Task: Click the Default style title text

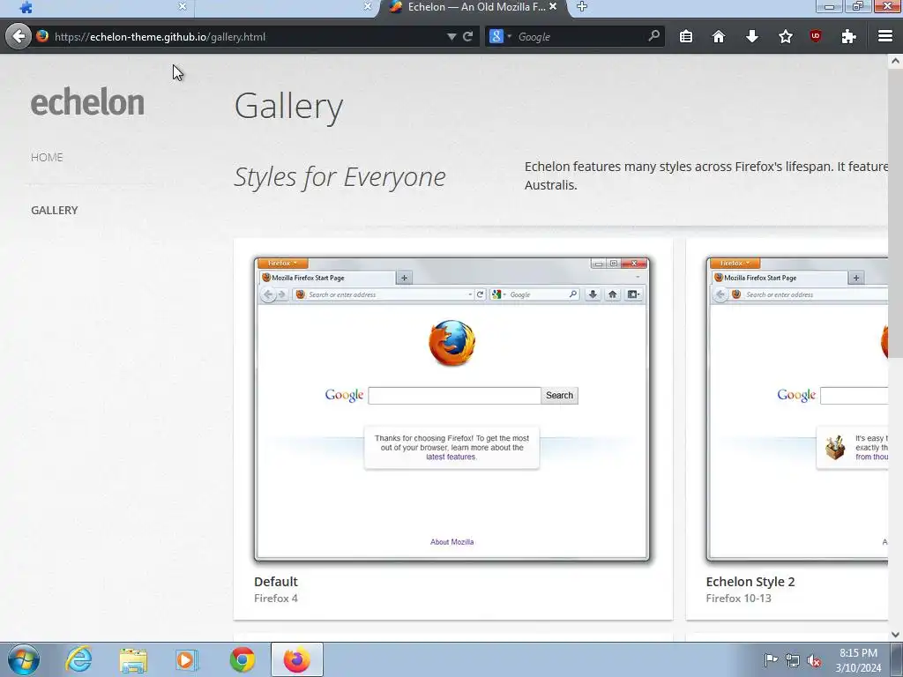Action: 276,582
